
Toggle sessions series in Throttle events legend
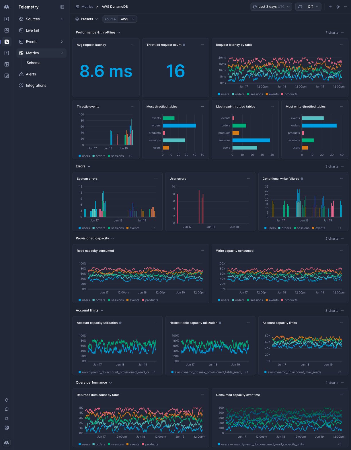(x=116, y=156)
